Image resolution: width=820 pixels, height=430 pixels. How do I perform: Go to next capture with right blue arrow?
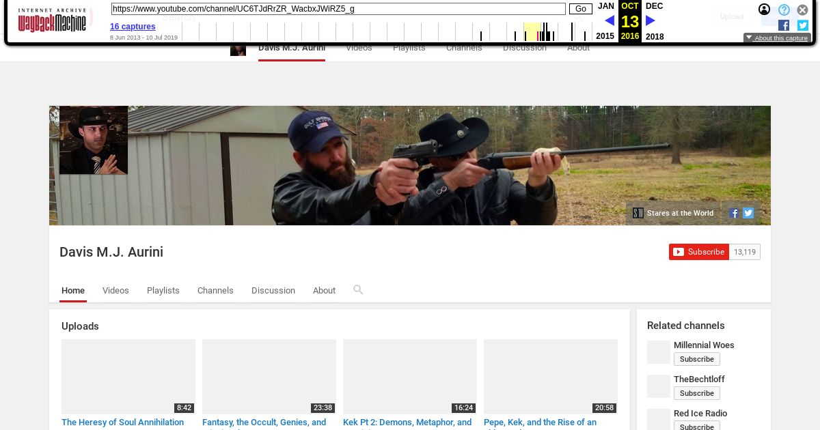651,20
